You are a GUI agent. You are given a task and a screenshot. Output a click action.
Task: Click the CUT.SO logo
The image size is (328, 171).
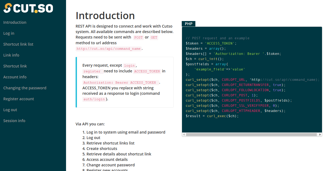[x=28, y=8]
